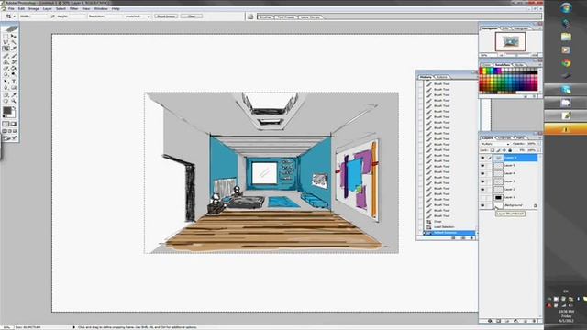Click the Navigator preview thumbnail

pyautogui.click(x=510, y=41)
